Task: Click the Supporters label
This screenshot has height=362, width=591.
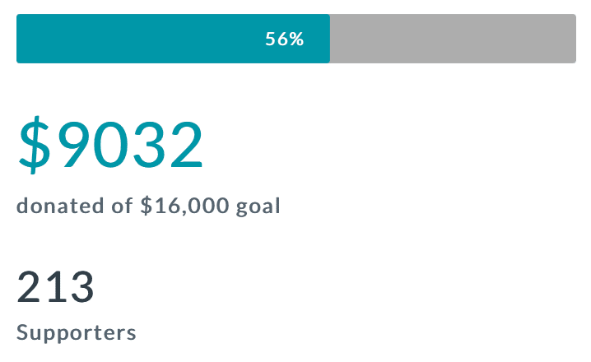Action: (x=77, y=333)
